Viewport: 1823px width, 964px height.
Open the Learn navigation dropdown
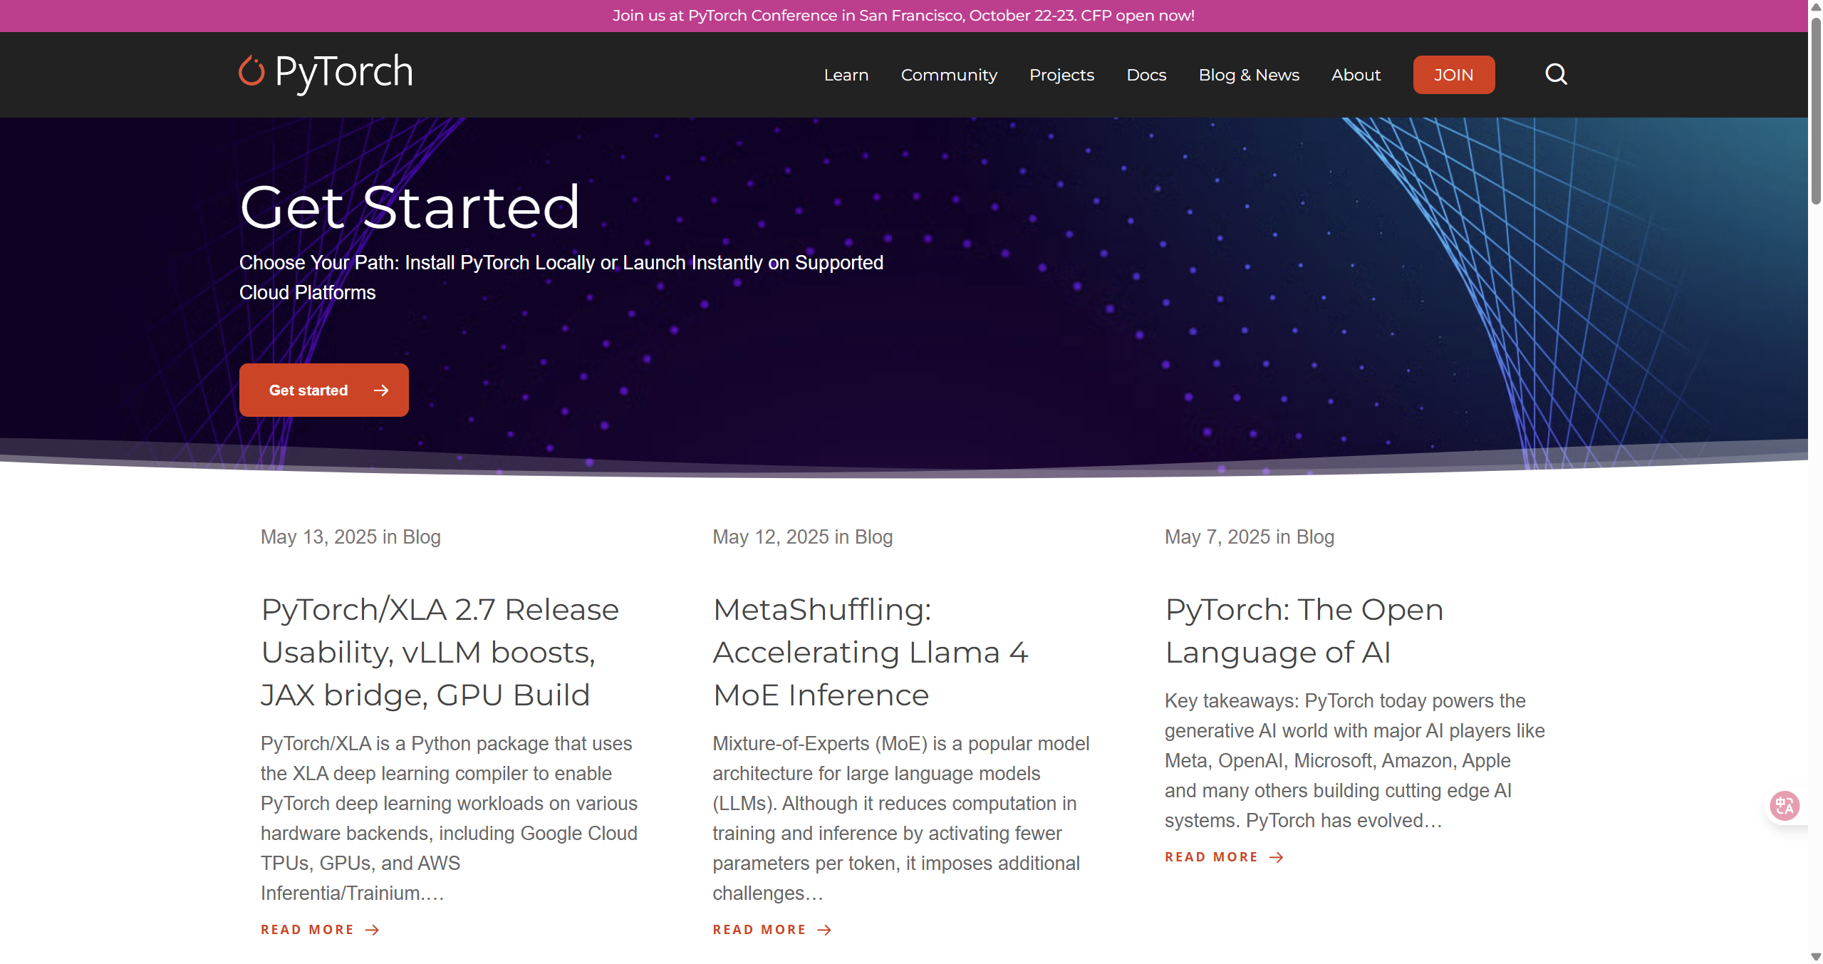(x=846, y=74)
